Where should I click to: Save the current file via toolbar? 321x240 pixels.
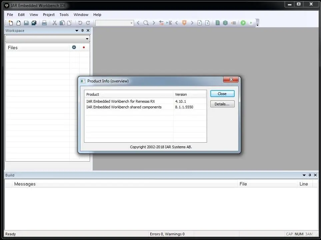tap(26, 23)
